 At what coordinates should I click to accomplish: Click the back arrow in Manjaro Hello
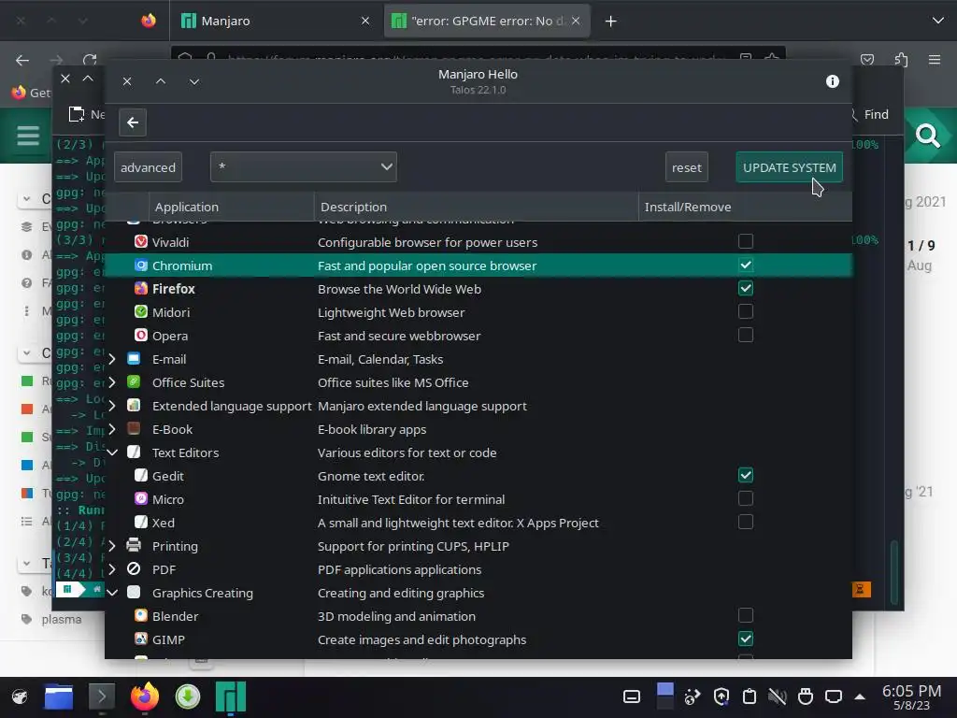[x=133, y=122]
